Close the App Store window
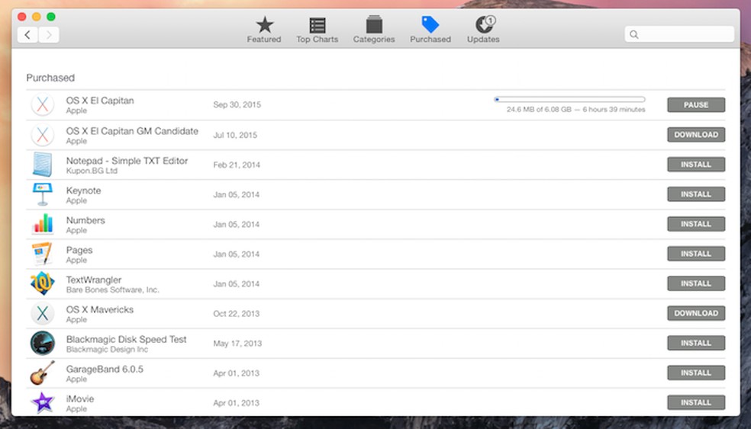The image size is (751, 429). tap(22, 17)
